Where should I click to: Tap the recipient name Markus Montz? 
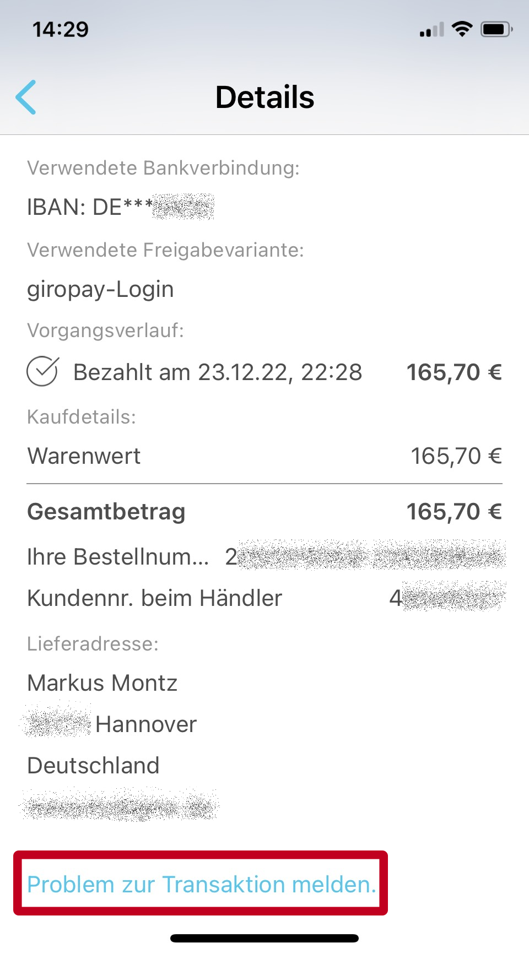pyautogui.click(x=102, y=683)
